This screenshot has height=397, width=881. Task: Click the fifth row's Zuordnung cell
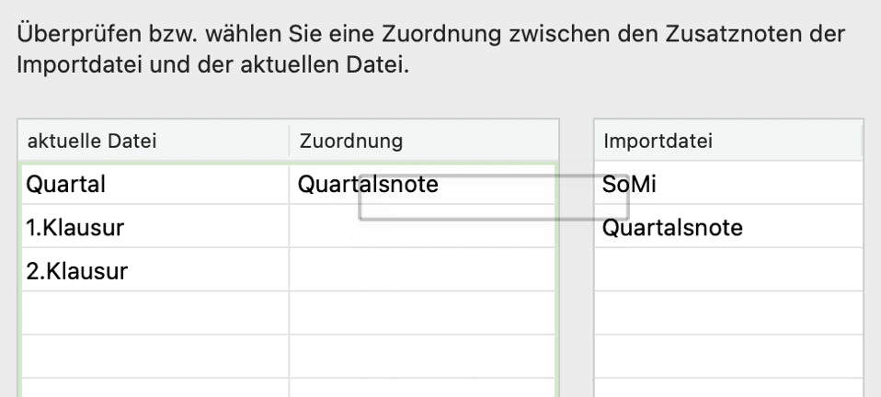423,356
